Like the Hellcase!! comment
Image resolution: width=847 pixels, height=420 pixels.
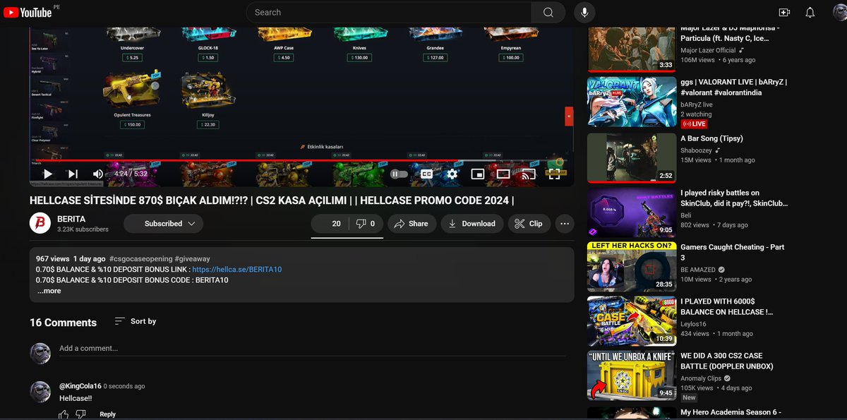64,415
